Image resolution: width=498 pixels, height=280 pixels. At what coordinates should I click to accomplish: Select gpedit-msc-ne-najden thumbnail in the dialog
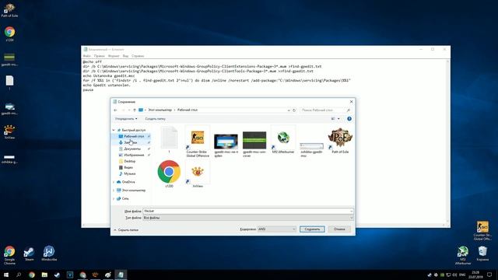[226, 145]
